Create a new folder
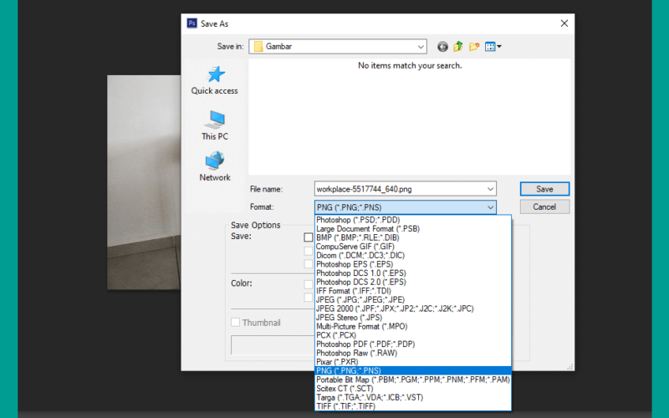 pyautogui.click(x=474, y=47)
